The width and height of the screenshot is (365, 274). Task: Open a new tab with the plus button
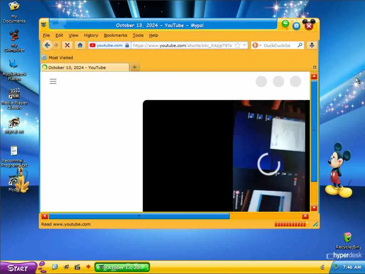134,67
